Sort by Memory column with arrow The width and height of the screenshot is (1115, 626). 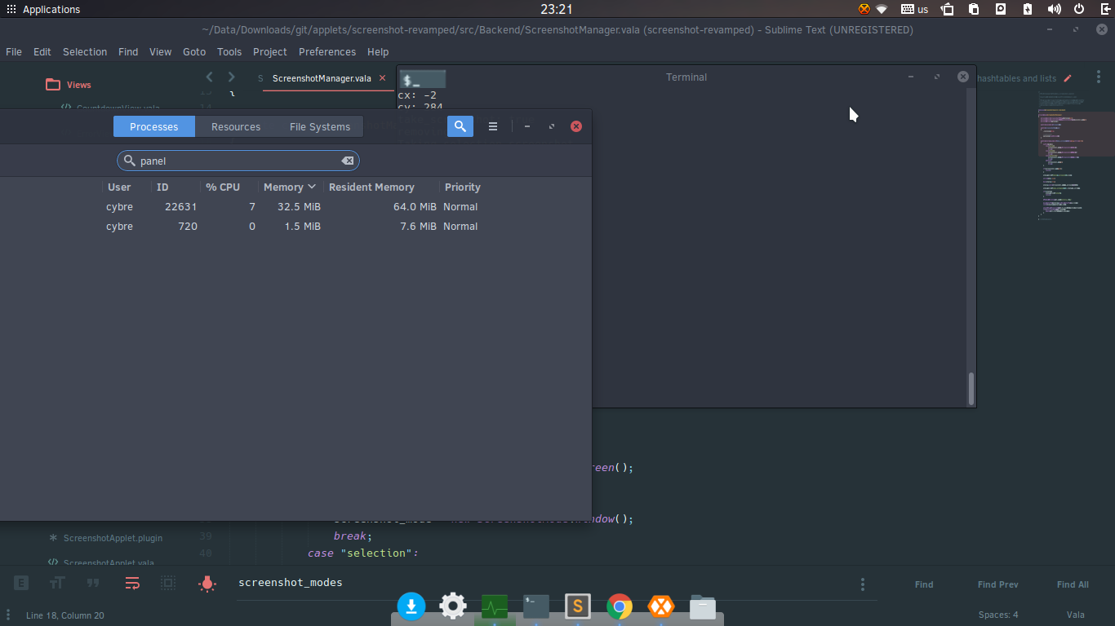pyautogui.click(x=290, y=187)
